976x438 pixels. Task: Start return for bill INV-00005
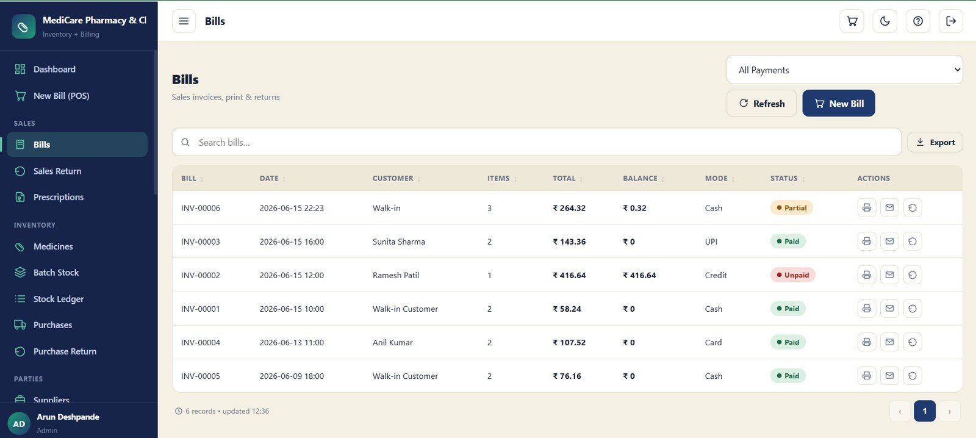tap(913, 376)
